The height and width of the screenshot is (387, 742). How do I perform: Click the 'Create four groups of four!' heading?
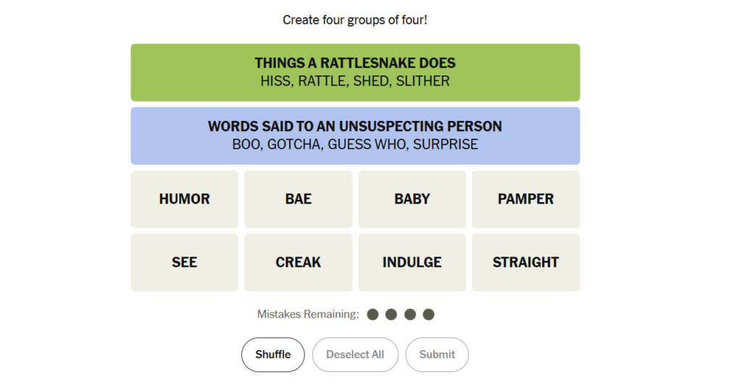coord(355,20)
